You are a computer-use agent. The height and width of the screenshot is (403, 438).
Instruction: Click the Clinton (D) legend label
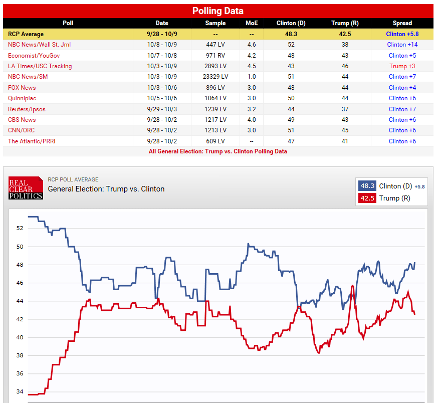point(395,186)
